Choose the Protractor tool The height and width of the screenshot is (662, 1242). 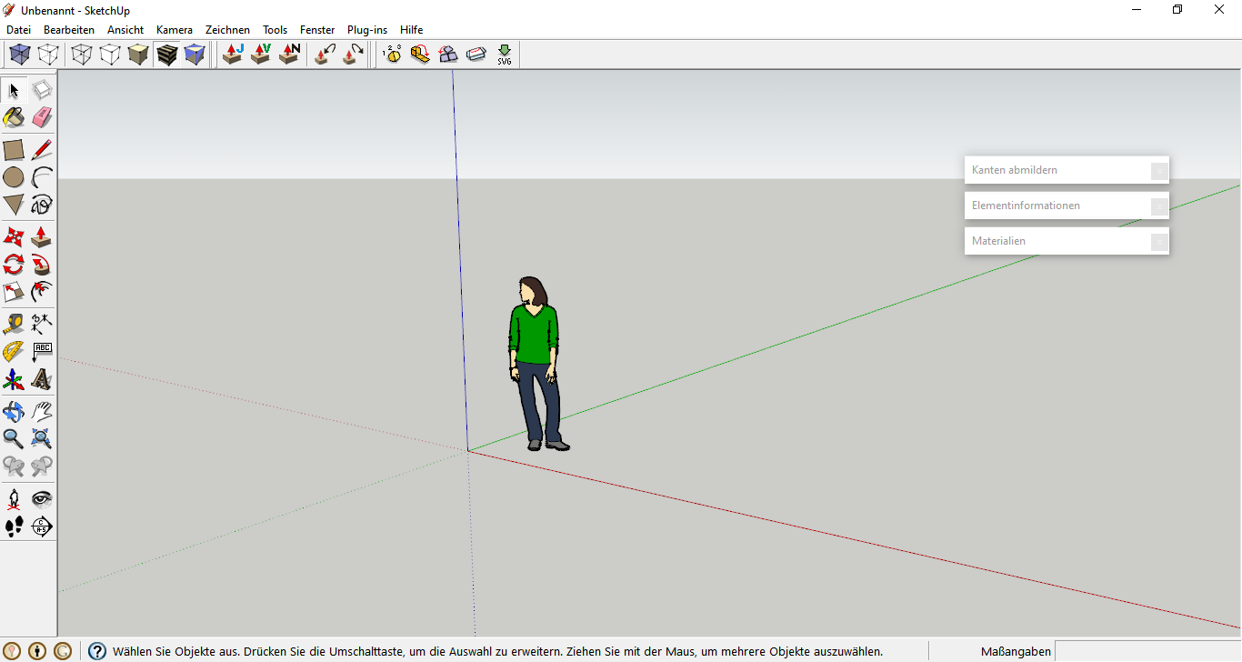point(14,352)
